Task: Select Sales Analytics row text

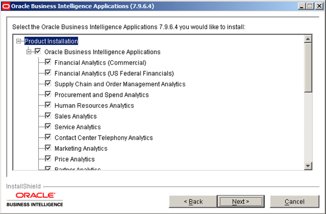Action: pyautogui.click(x=76, y=116)
